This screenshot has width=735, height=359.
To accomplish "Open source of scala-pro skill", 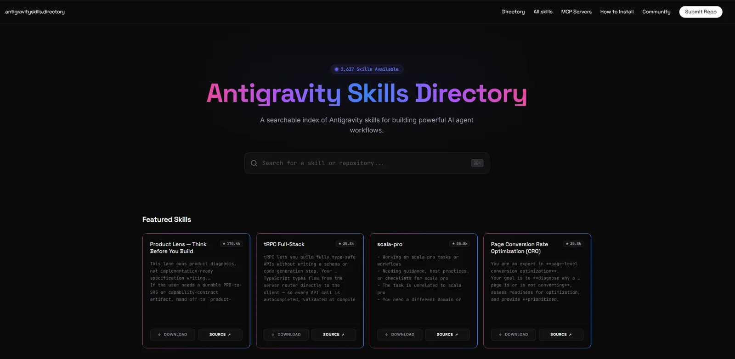I will [x=447, y=335].
